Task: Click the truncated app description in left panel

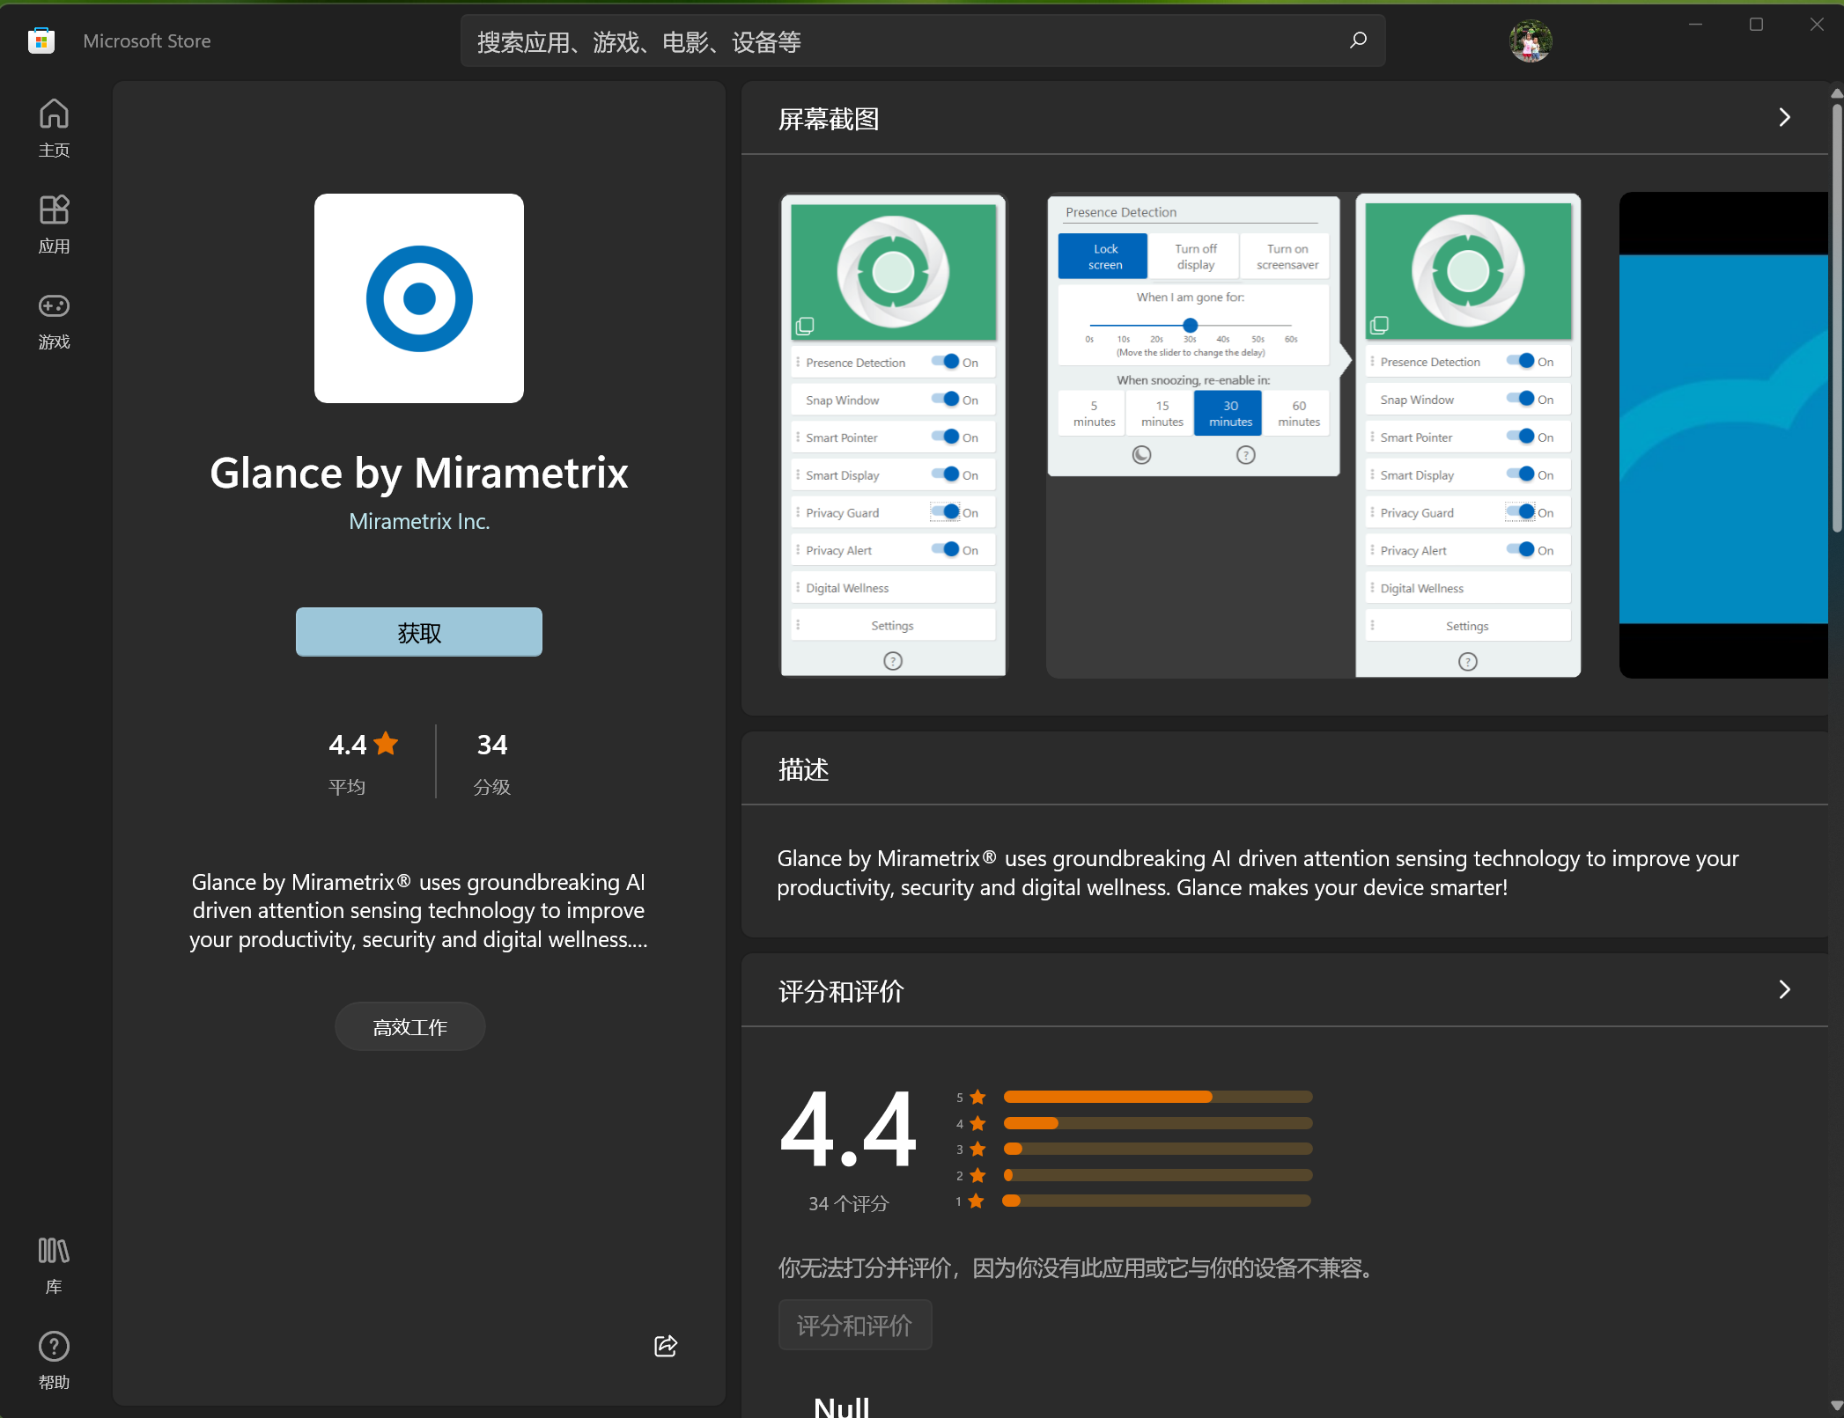Action: [419, 910]
